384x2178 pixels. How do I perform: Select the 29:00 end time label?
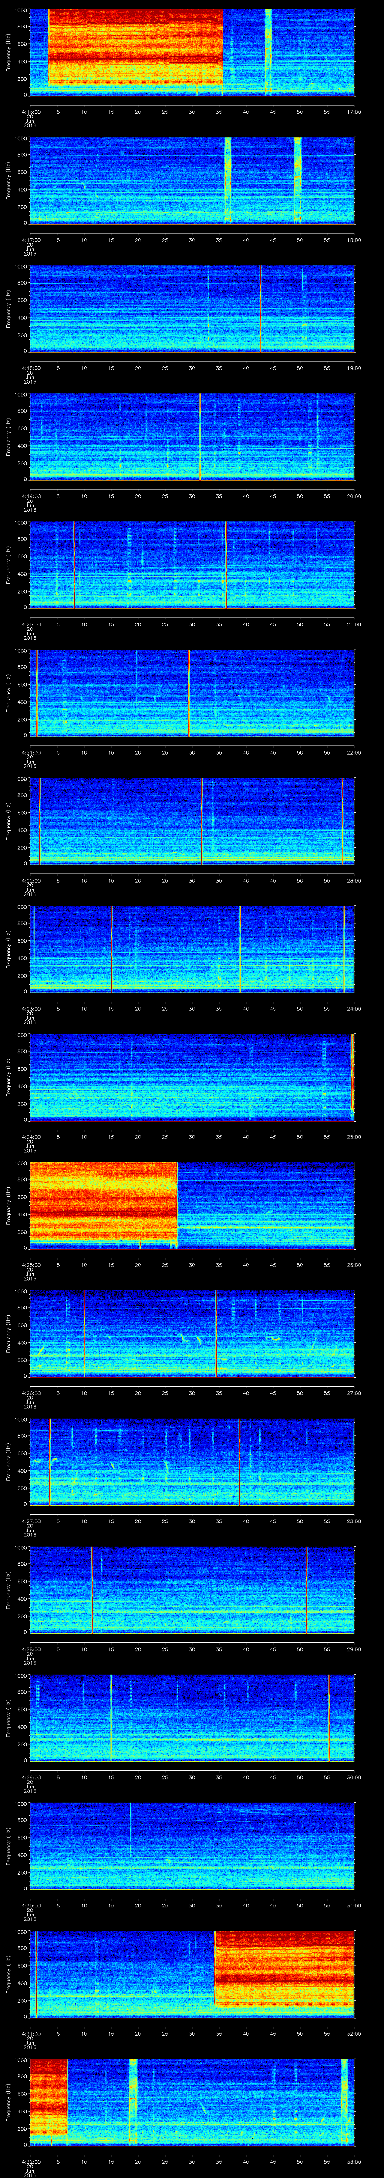coord(354,1649)
